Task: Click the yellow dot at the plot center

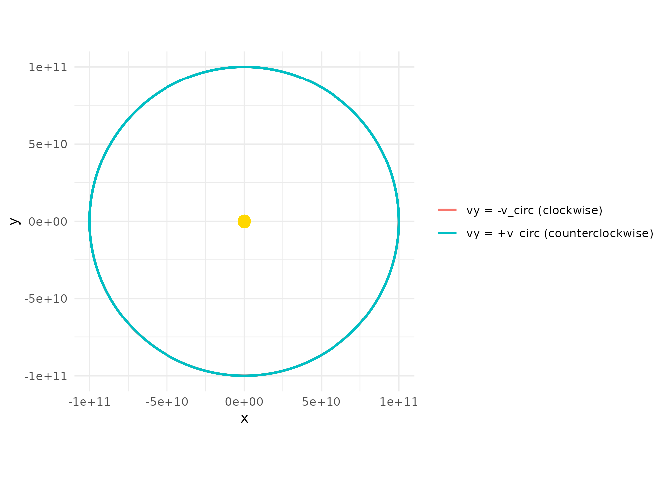Action: pos(244,221)
